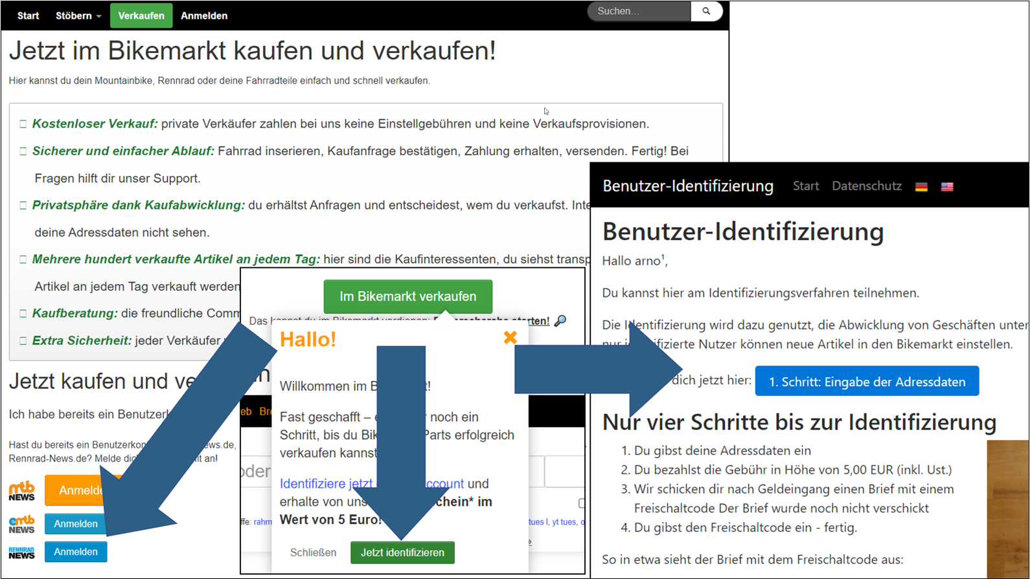Screen dimensions: 1030x579
Task: Open the Datenschutz nav link
Action: click(867, 186)
